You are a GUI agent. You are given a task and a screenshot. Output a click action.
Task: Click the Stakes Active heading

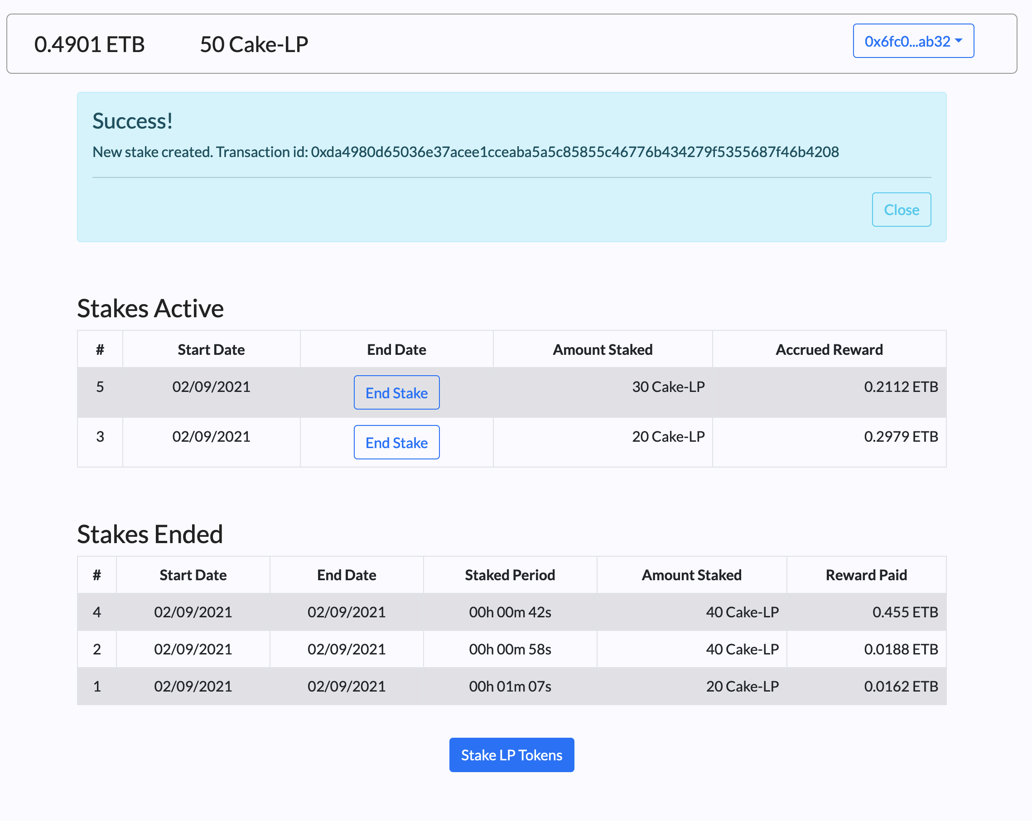tap(150, 308)
